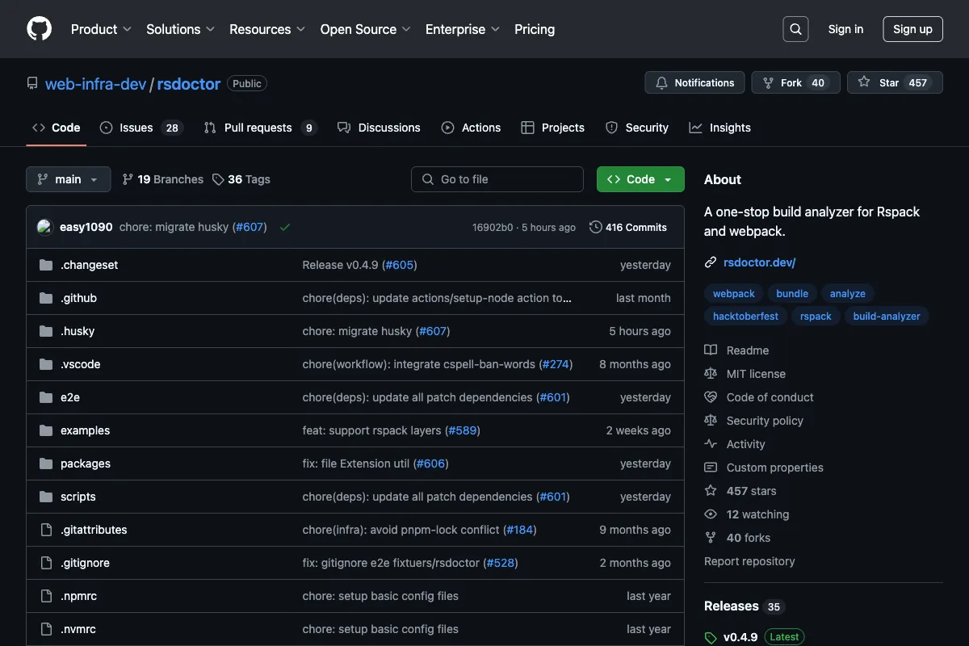Click the Activity pulse icon
This screenshot has width=969, height=646.
point(711,444)
